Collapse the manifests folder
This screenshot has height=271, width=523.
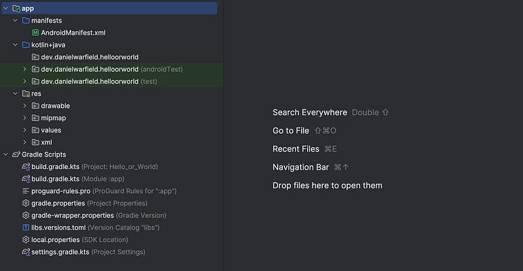[x=15, y=20]
